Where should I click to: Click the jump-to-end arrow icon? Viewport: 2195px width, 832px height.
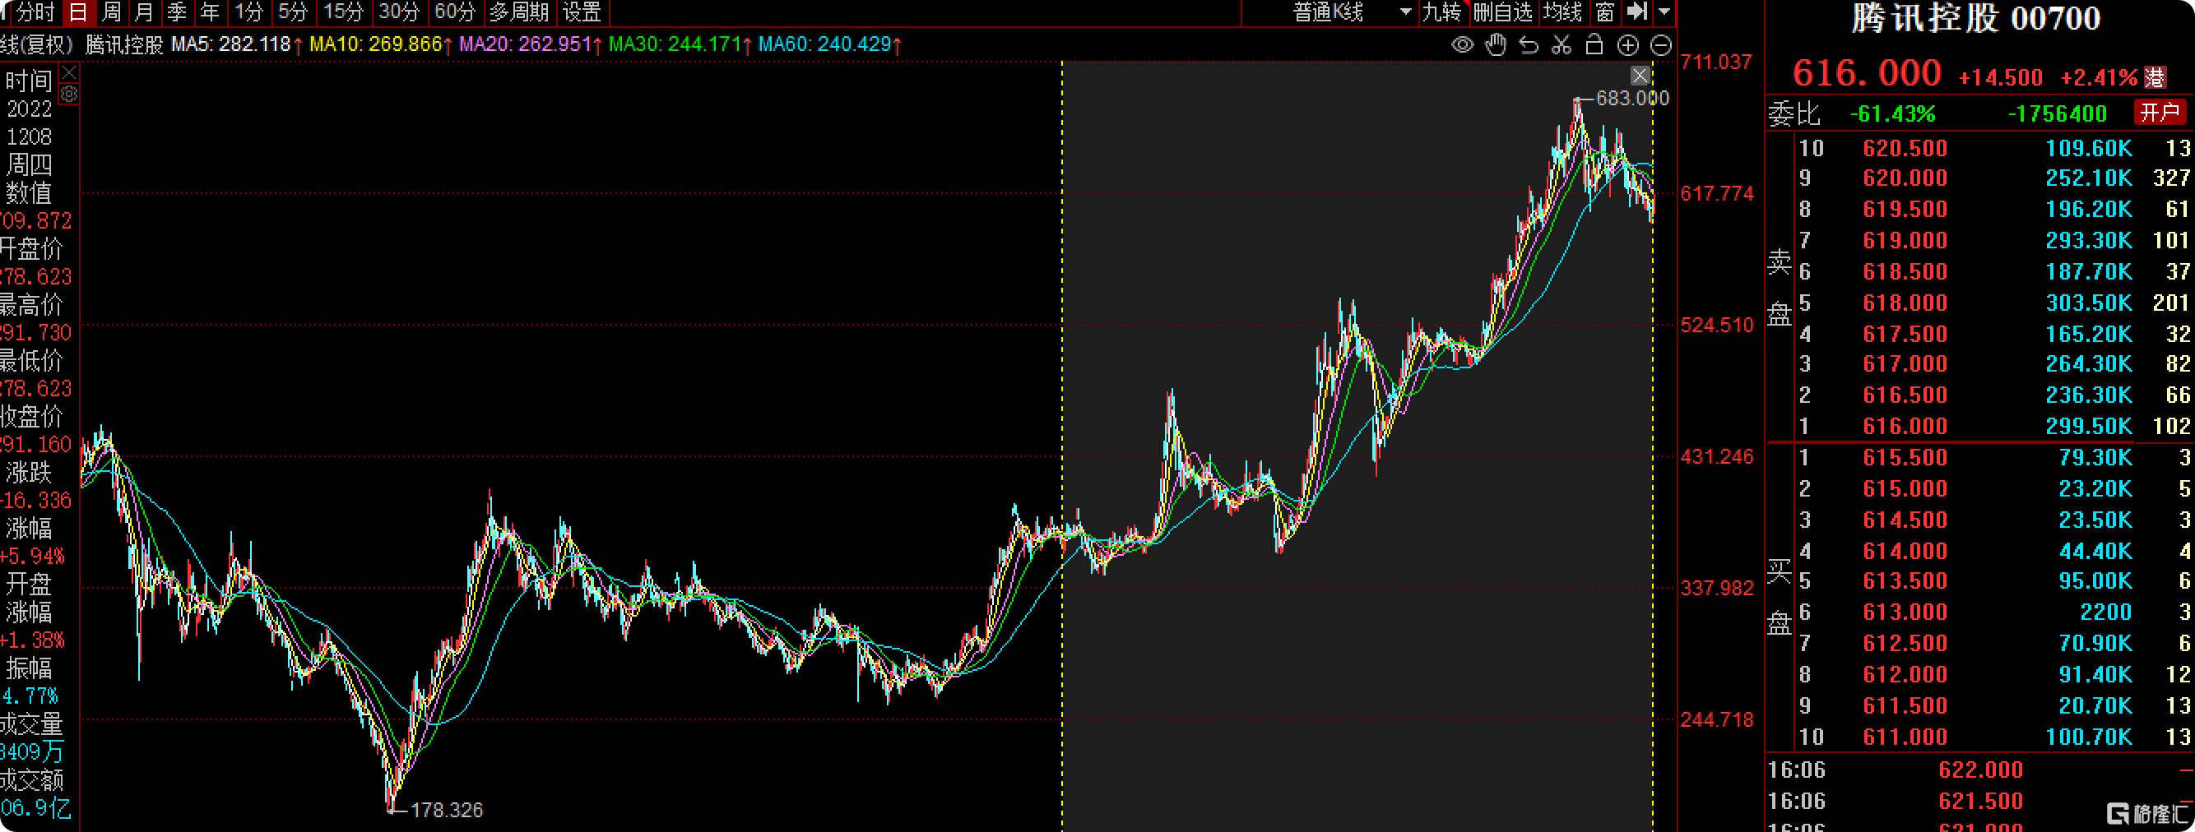(1637, 12)
